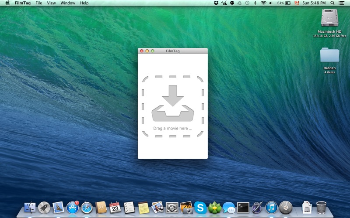Screen dimensions: 350x218
Task: Open Messages speech bubble in dock
Action: click(229, 208)
